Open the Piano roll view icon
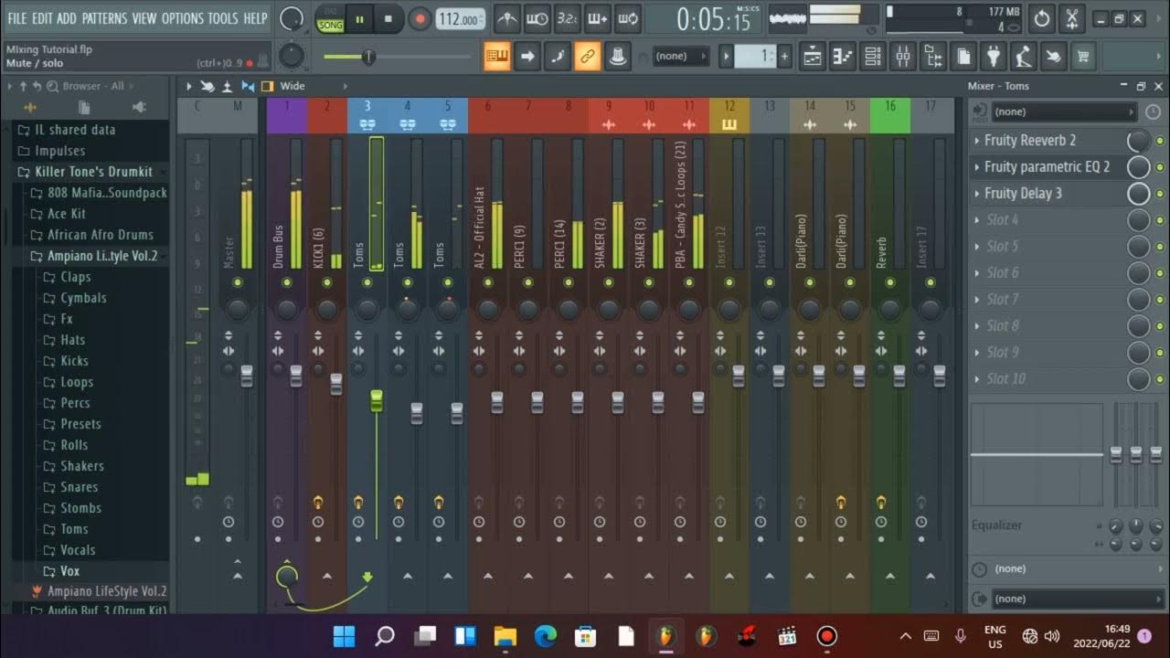 843,57
